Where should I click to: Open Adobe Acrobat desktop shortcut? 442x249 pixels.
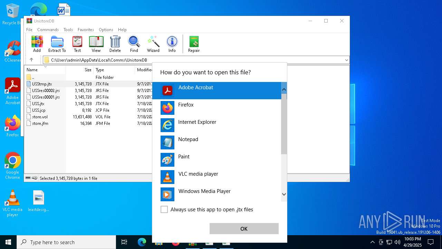(12, 91)
